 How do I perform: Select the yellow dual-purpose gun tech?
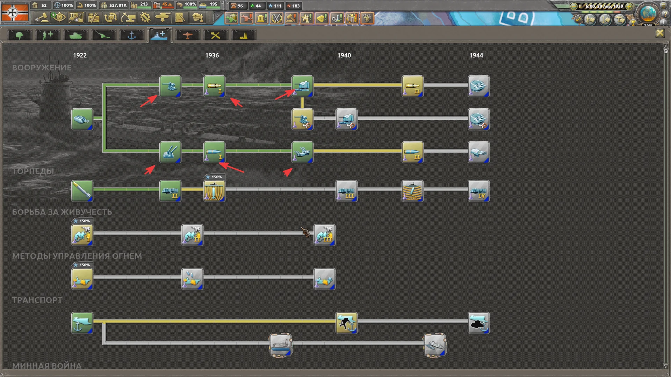coord(302,119)
